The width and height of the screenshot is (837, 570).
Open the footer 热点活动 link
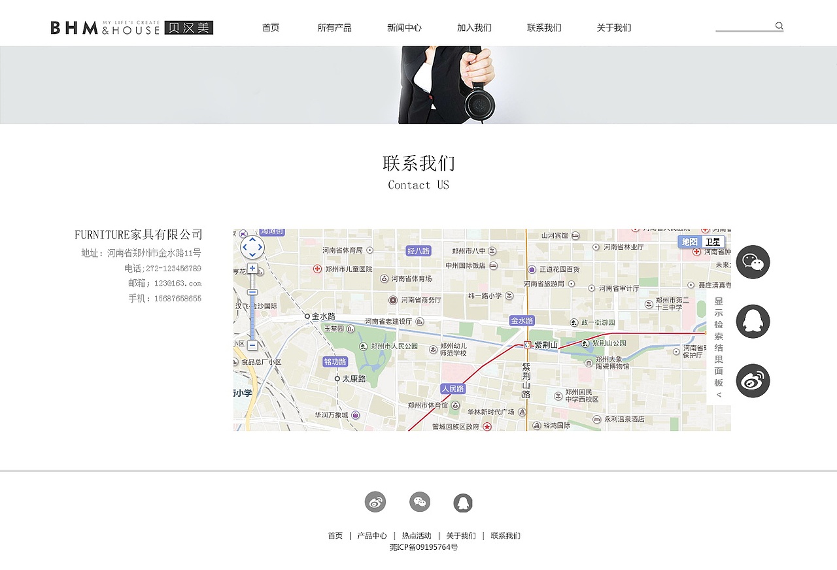pyautogui.click(x=417, y=536)
